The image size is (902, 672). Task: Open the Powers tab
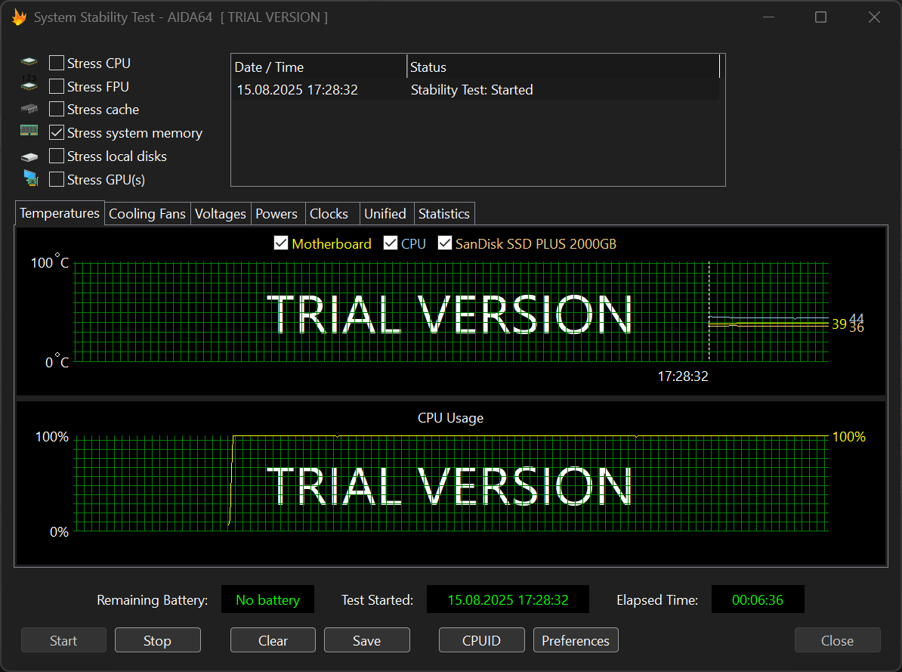point(276,214)
